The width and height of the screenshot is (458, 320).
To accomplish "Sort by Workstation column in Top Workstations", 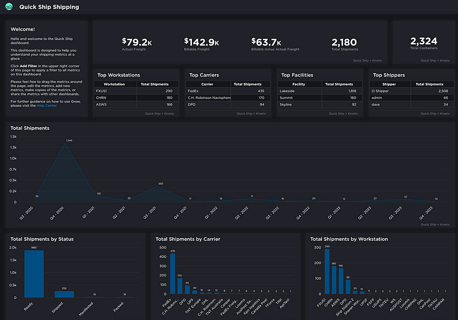I will 114,84.
